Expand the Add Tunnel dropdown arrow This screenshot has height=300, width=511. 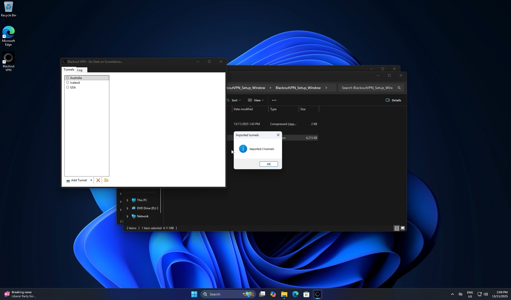click(91, 180)
